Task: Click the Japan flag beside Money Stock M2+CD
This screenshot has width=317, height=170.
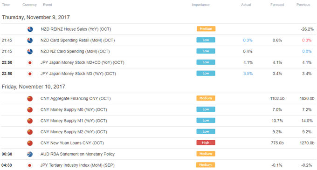Action: (30, 62)
